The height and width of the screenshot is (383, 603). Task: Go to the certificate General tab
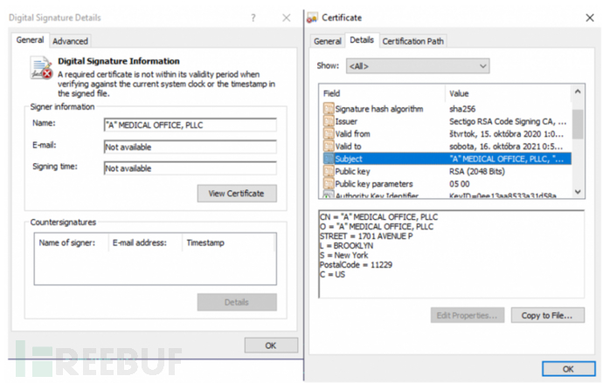[327, 41]
